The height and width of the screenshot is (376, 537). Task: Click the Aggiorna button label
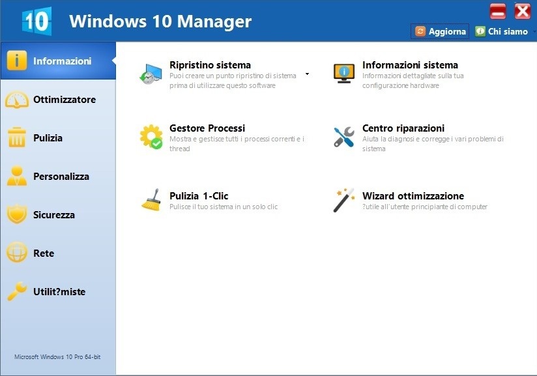(x=447, y=31)
